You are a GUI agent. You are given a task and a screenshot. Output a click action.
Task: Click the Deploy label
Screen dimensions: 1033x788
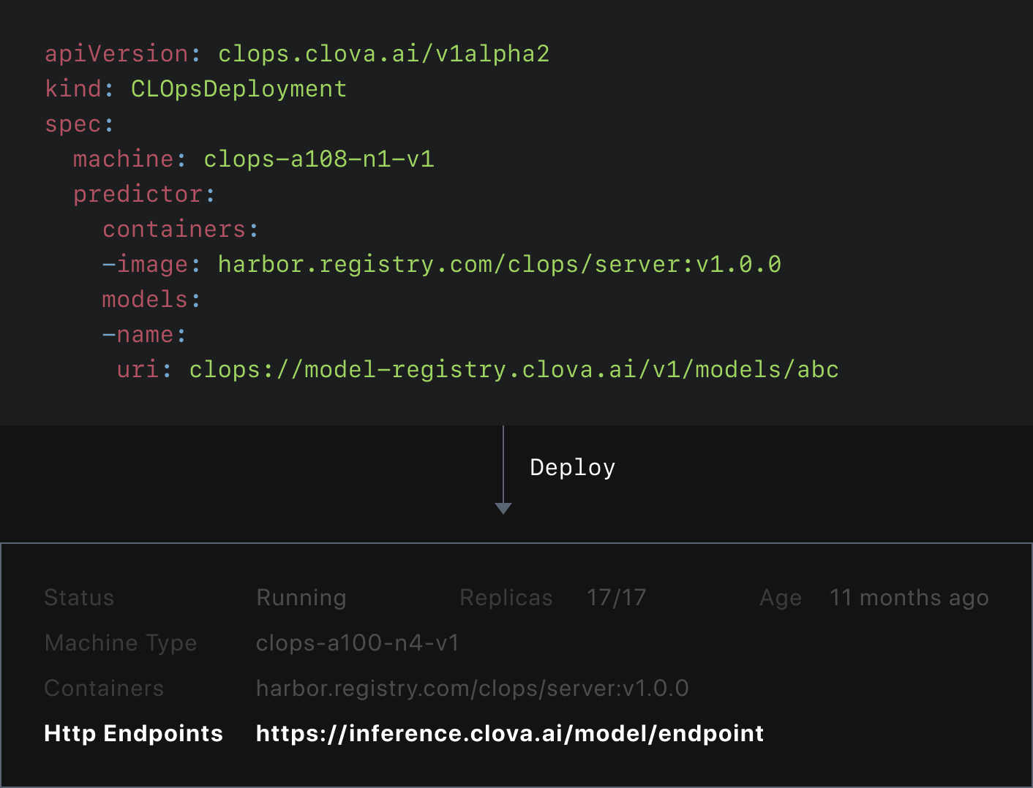pos(573,468)
